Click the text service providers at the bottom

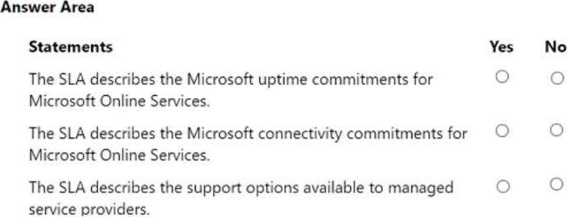pos(89,210)
